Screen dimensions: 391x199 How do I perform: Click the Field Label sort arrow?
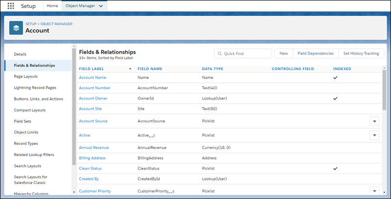pyautogui.click(x=130, y=69)
